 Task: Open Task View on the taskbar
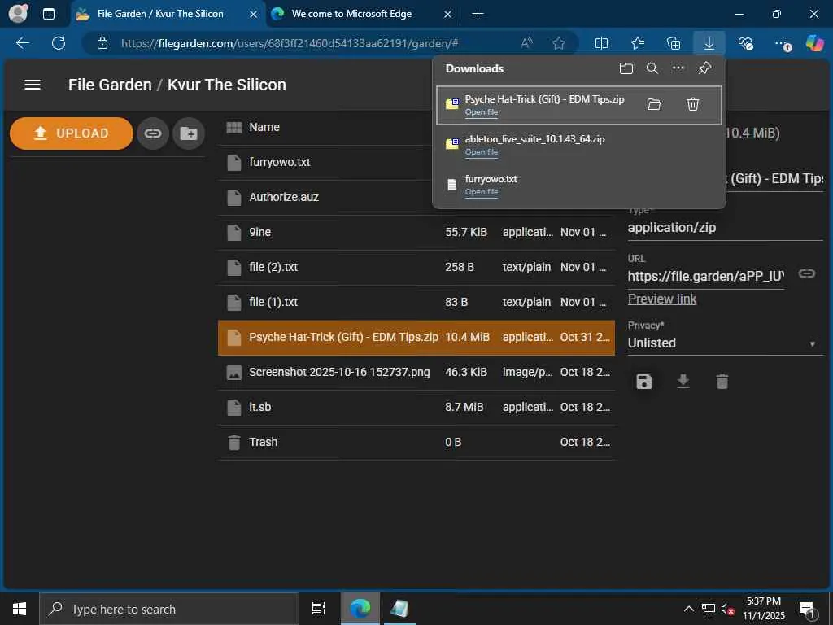click(x=318, y=609)
